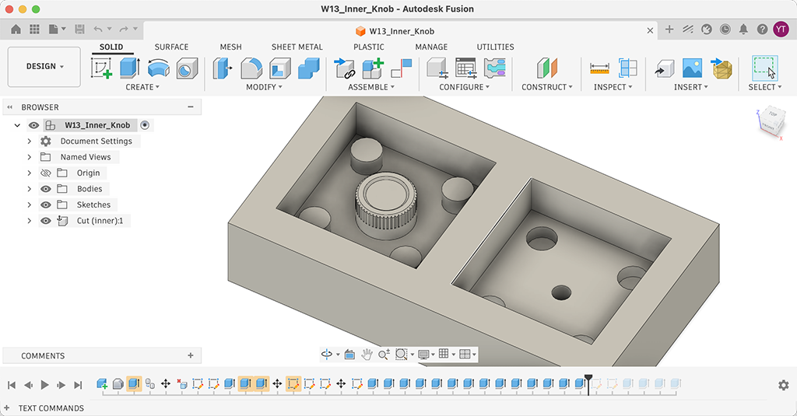Select the Insert Mesh tool

pos(722,68)
